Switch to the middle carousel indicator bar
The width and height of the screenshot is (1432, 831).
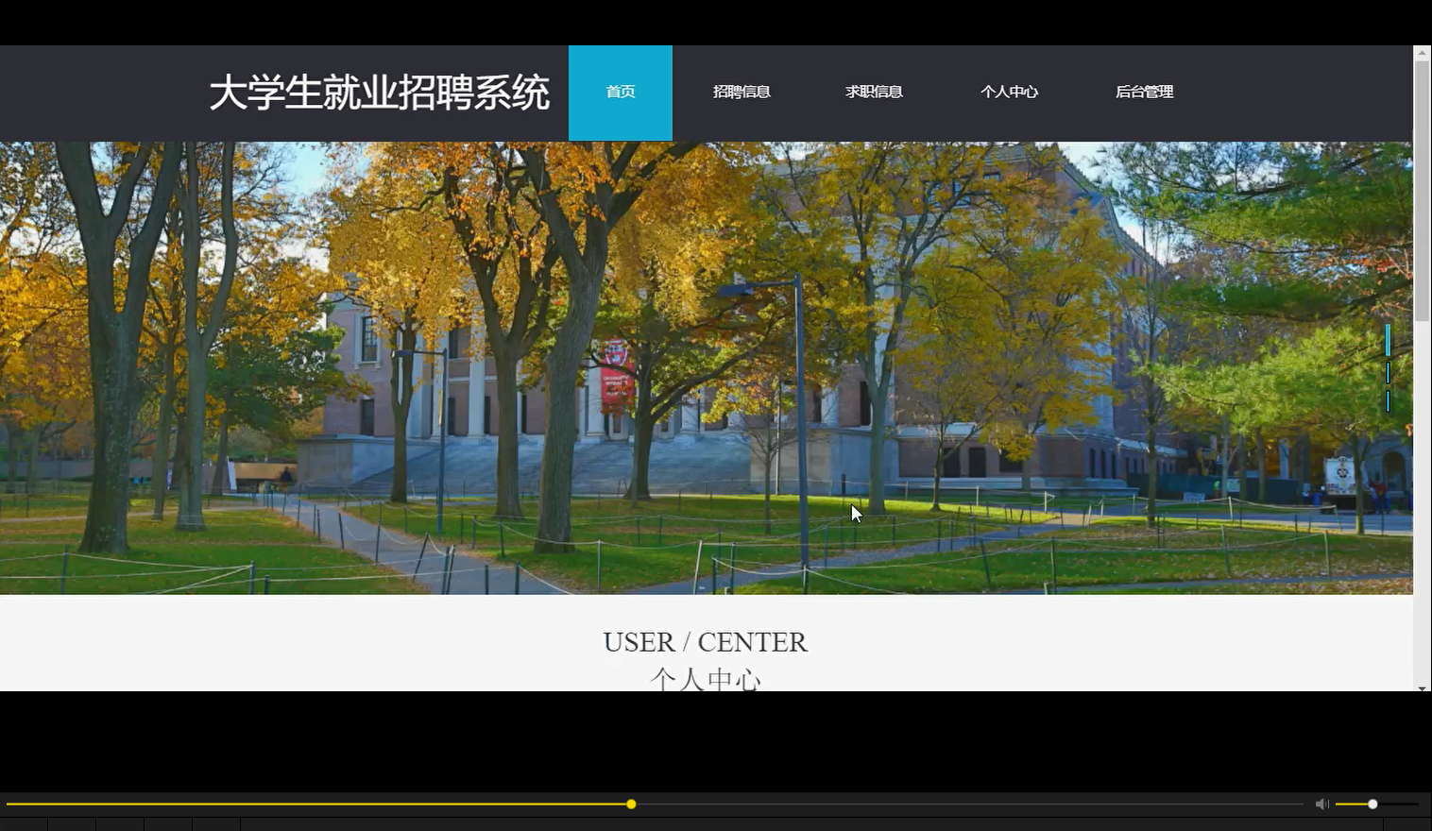(x=1388, y=373)
